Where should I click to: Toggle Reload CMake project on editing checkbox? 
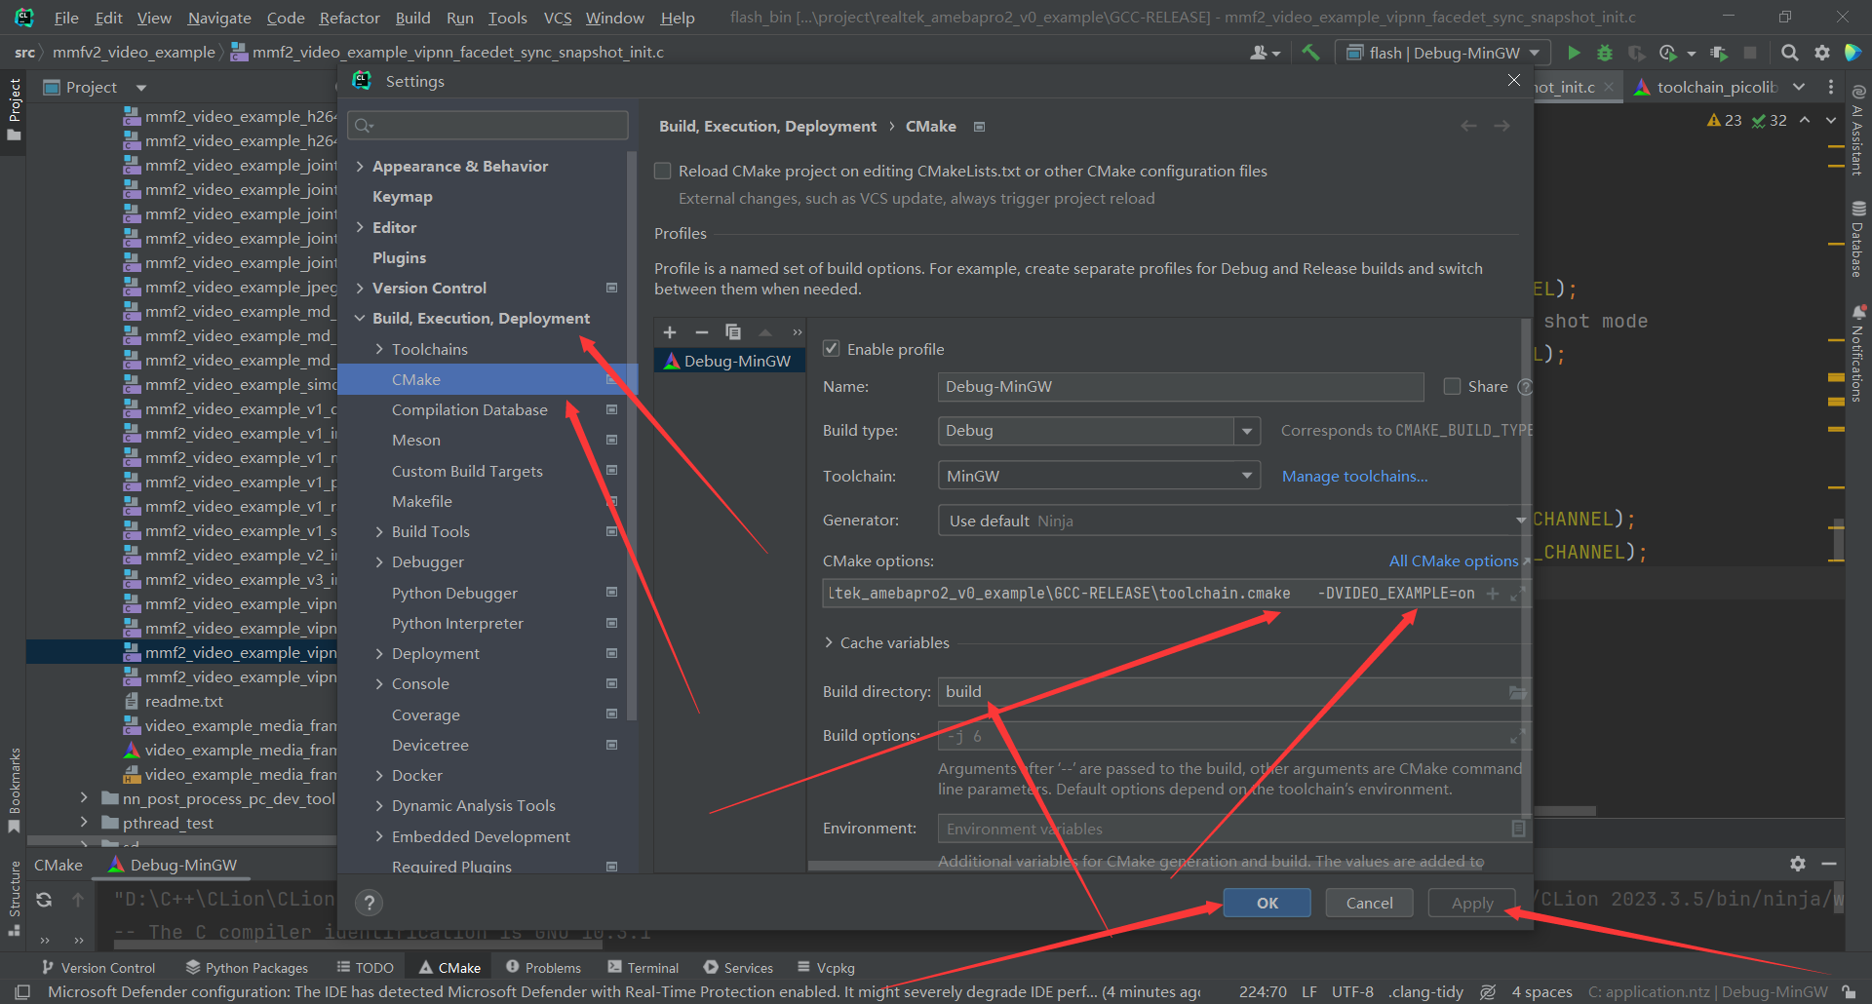663,172
